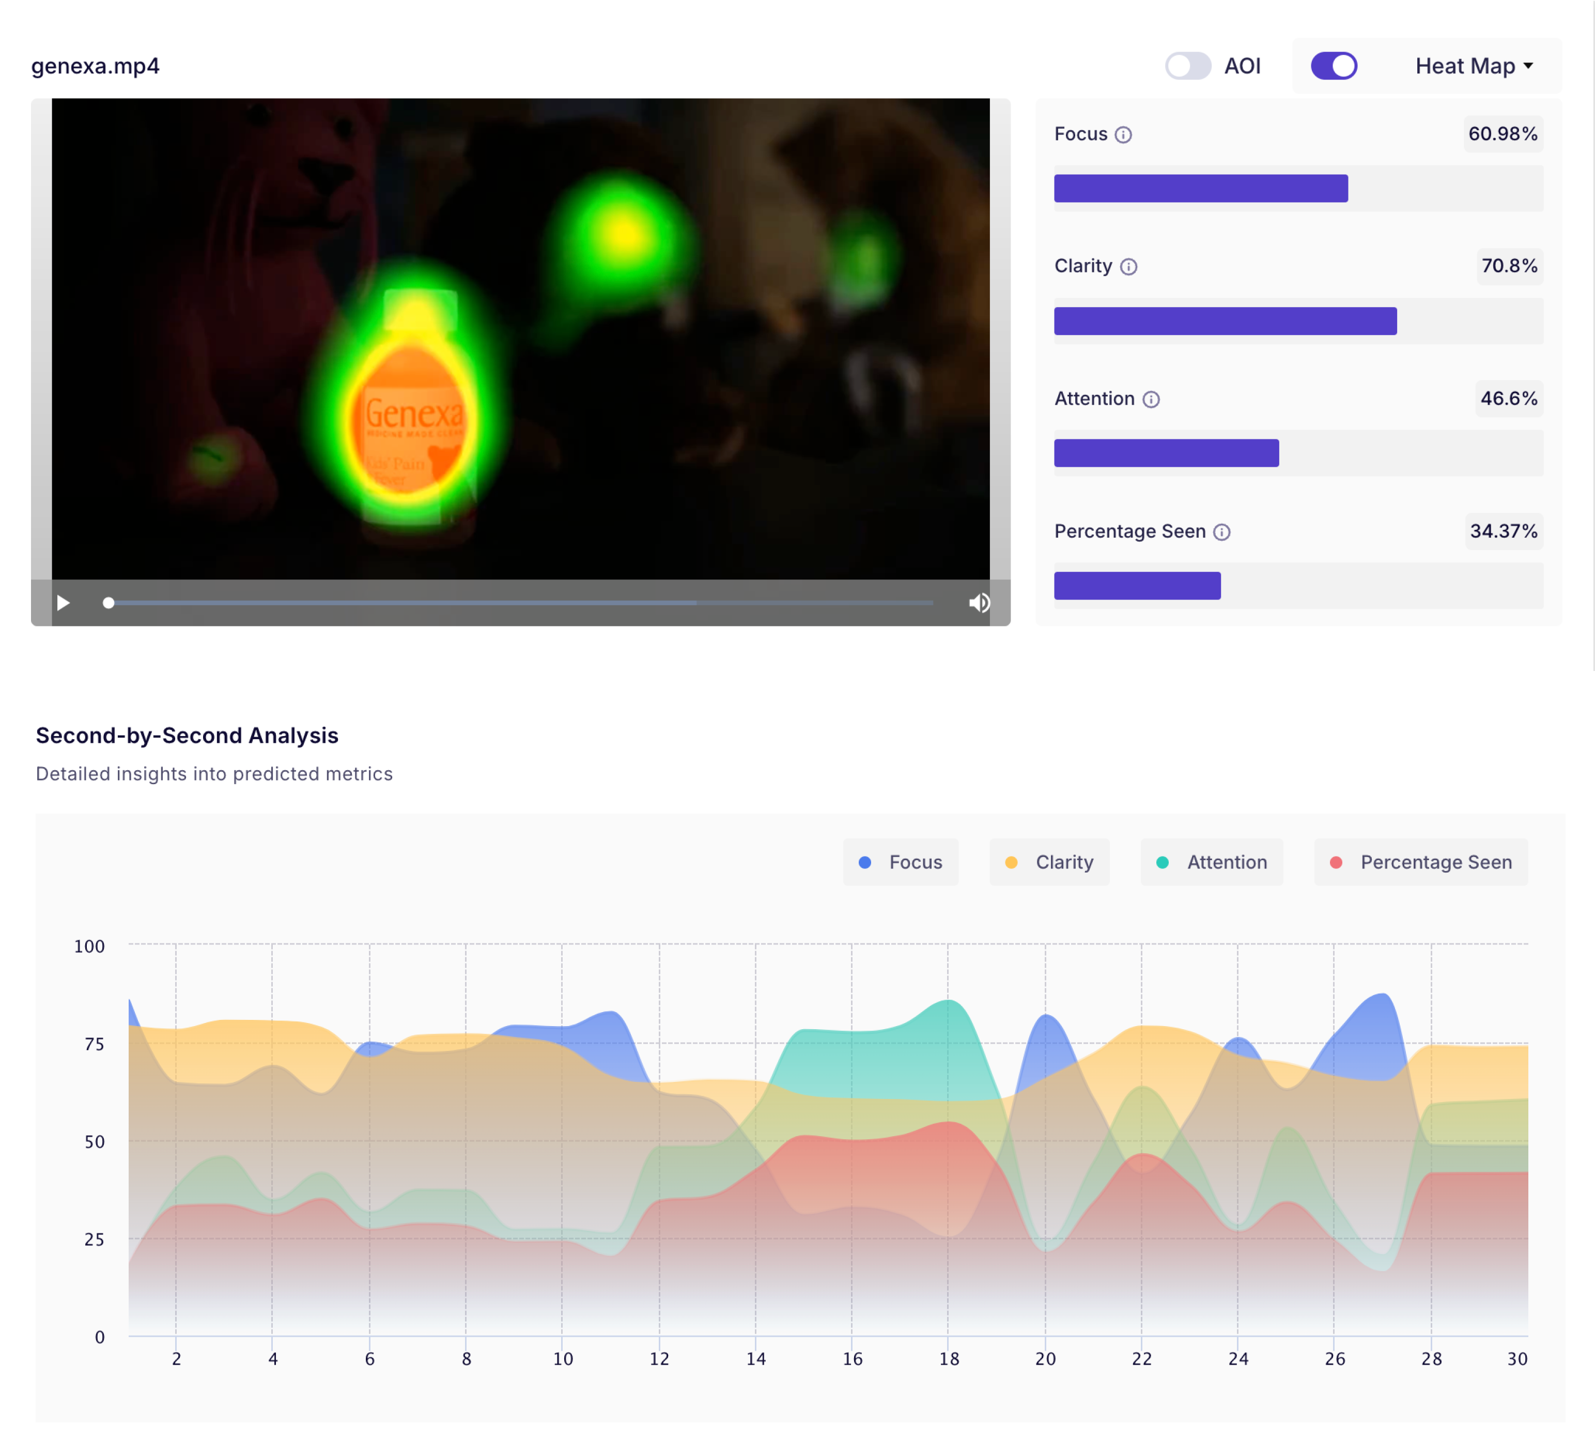The image size is (1595, 1451).
Task: Click the video progress bar scrubber handle
Action: coord(109,603)
